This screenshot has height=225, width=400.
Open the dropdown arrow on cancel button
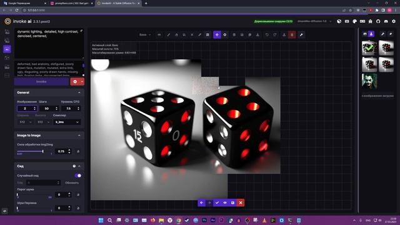pyautogui.click(x=82, y=82)
